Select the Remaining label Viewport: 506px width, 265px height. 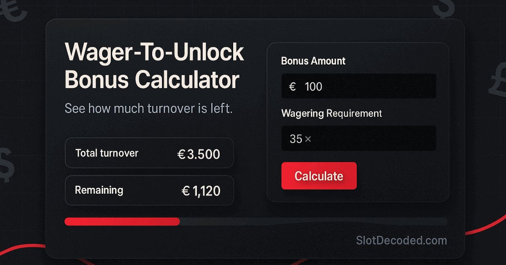99,190
